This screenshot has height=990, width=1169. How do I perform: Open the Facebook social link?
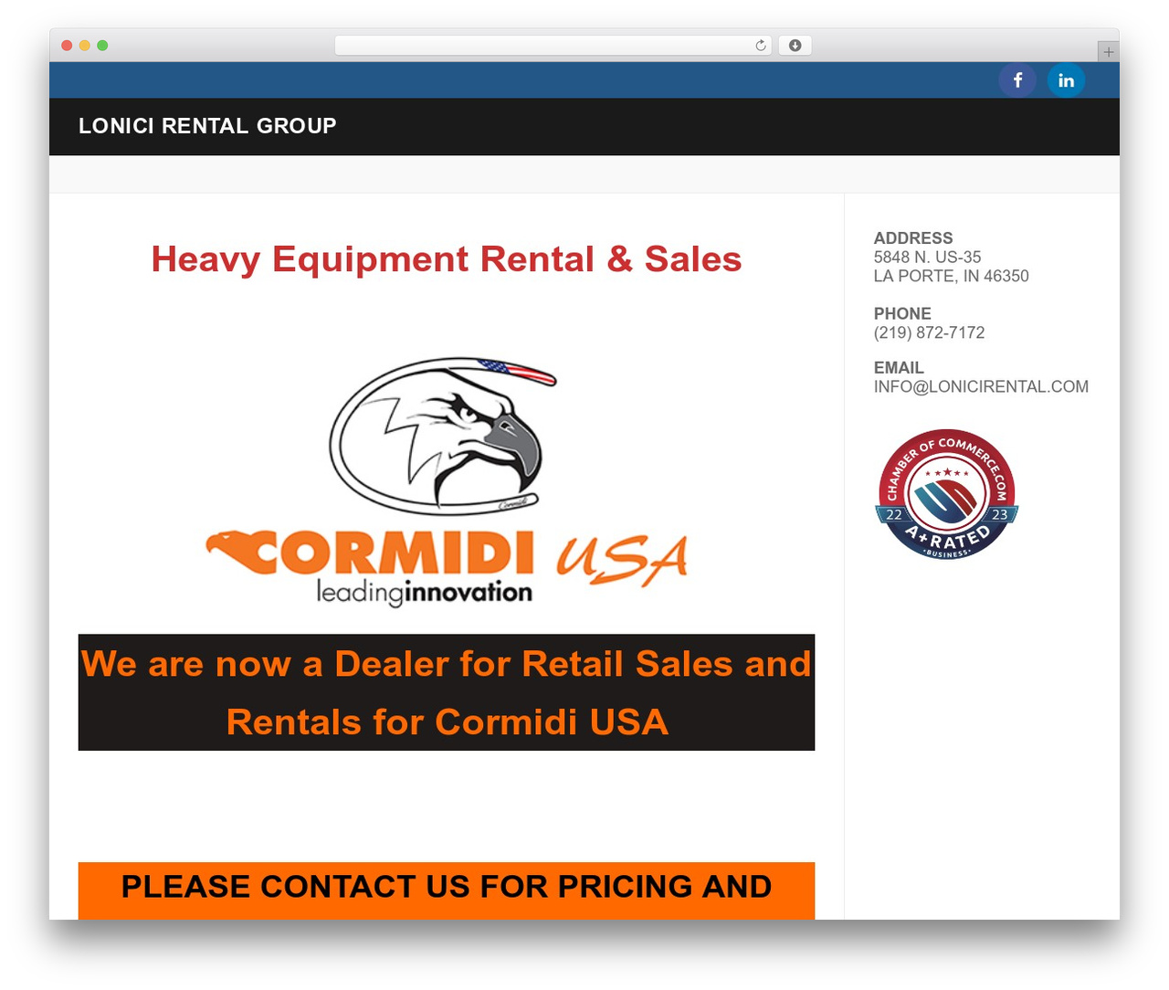click(x=1017, y=80)
